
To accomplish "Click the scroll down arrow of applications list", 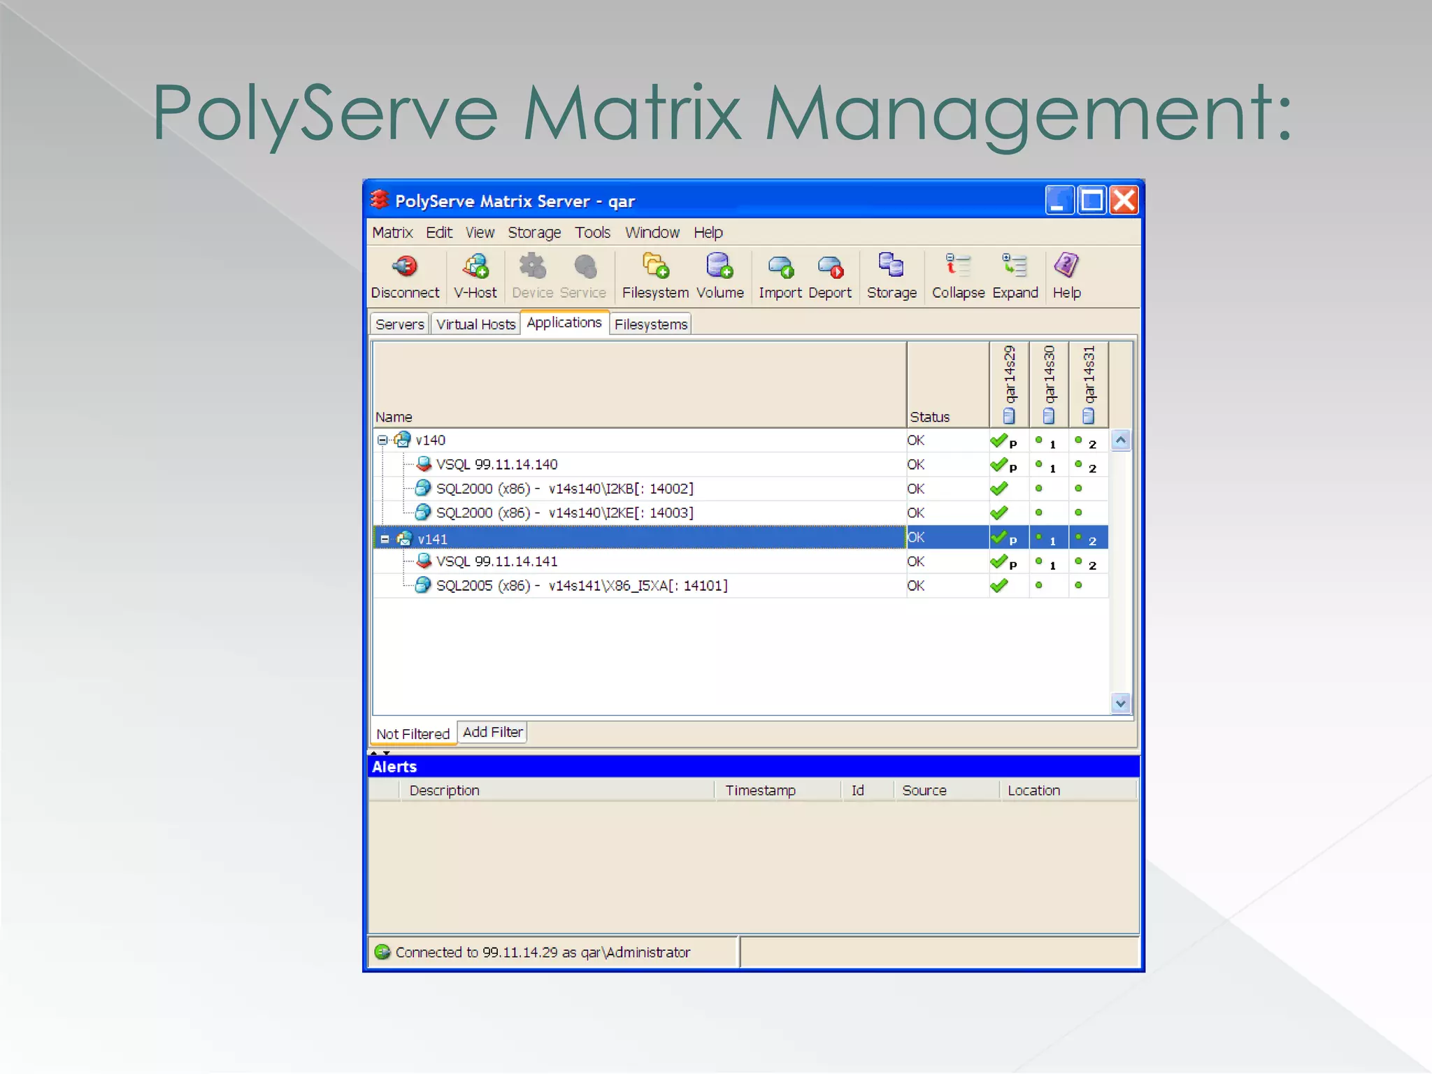I will (x=1121, y=703).
